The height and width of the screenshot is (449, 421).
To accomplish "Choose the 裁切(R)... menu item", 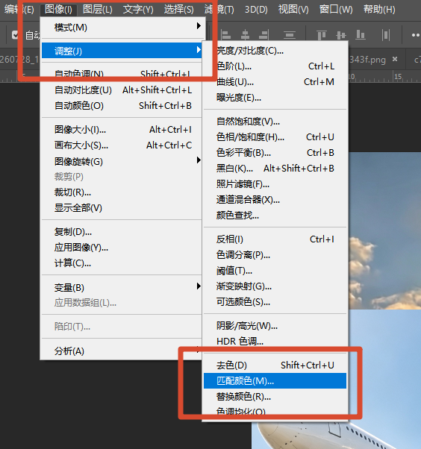I will click(x=122, y=192).
